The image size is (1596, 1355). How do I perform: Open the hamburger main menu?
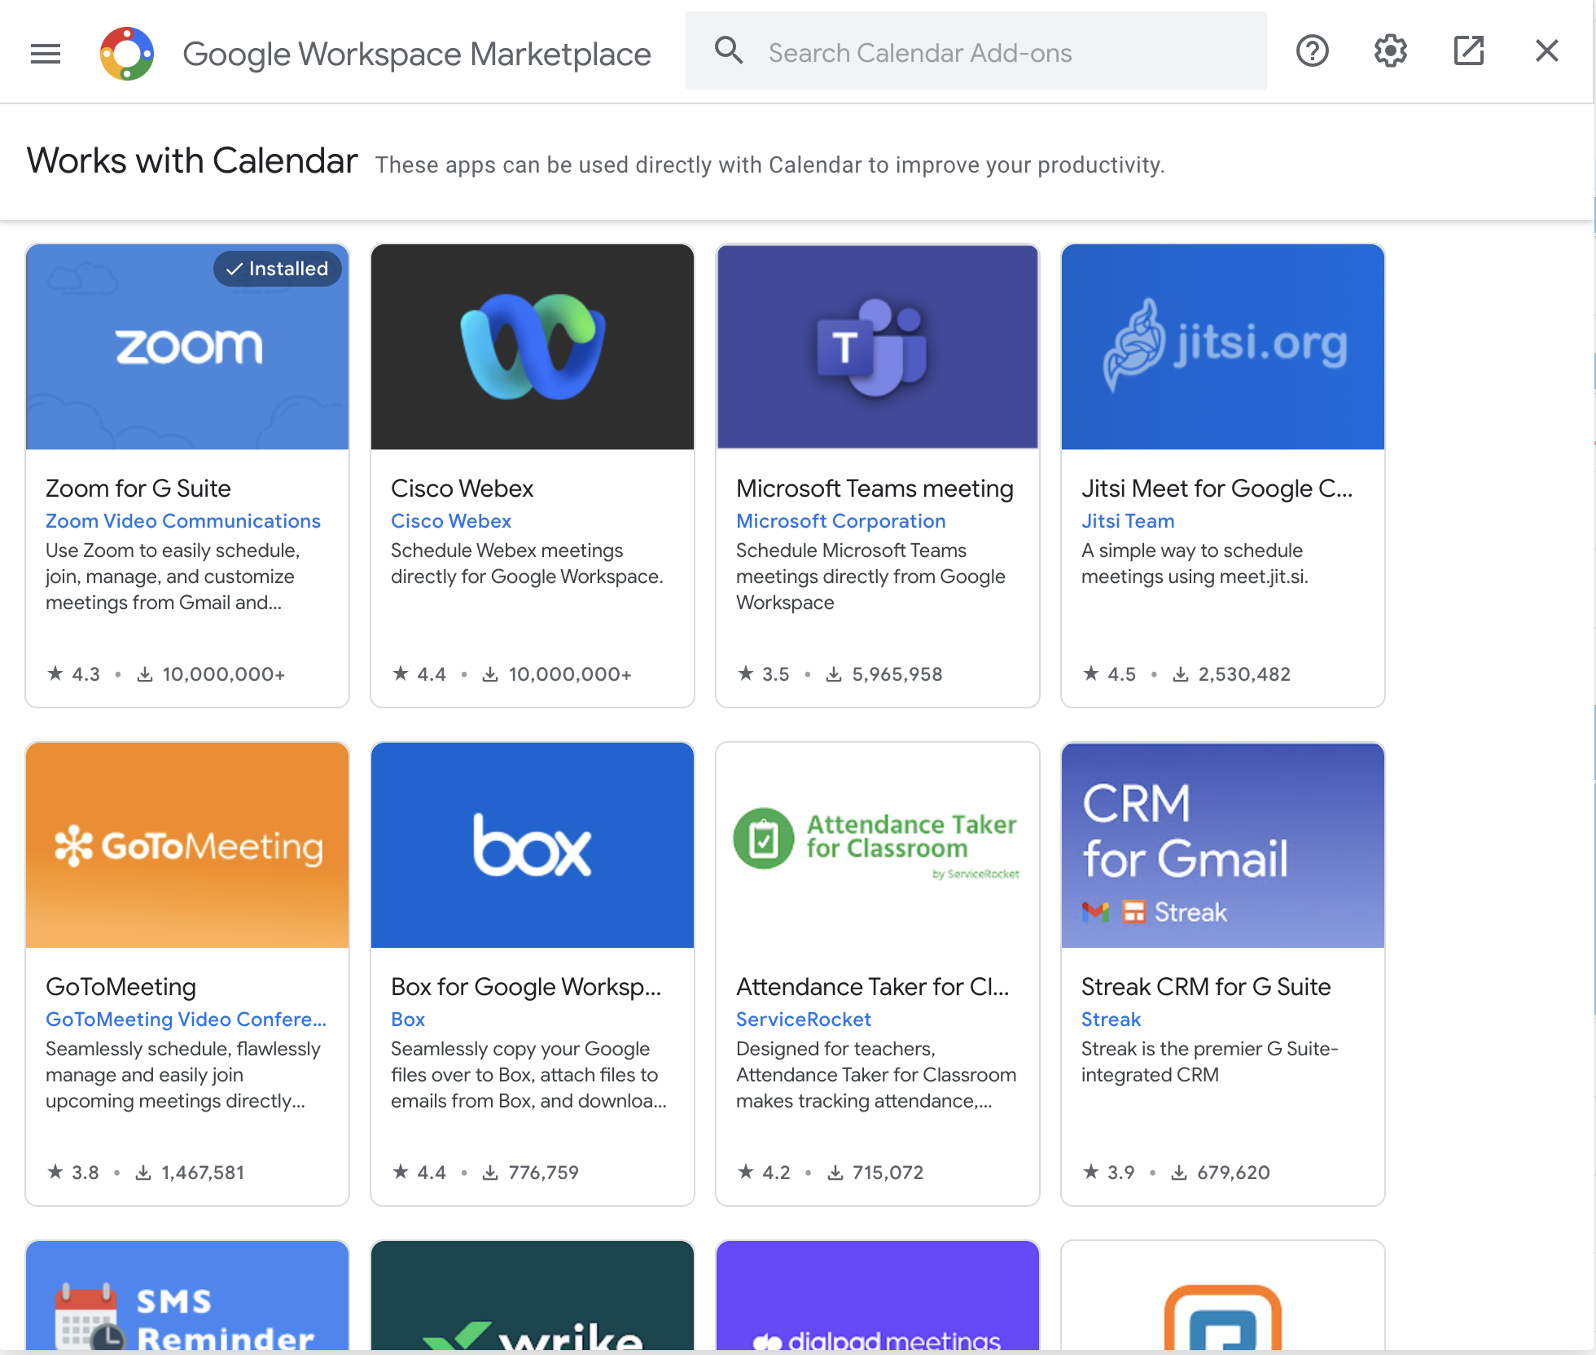[x=46, y=54]
